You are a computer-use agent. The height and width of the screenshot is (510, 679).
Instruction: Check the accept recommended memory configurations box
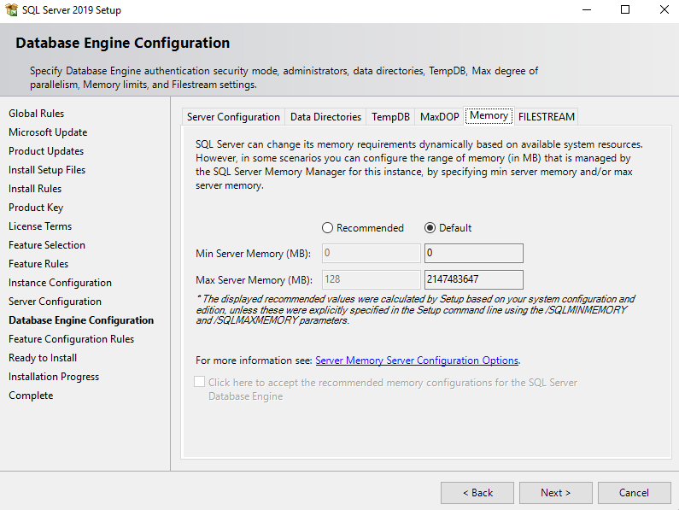[x=200, y=383]
